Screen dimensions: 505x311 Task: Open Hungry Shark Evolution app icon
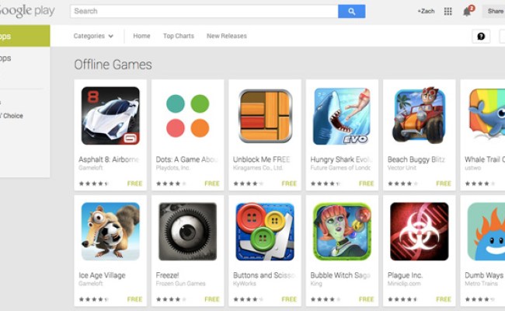pos(342,116)
